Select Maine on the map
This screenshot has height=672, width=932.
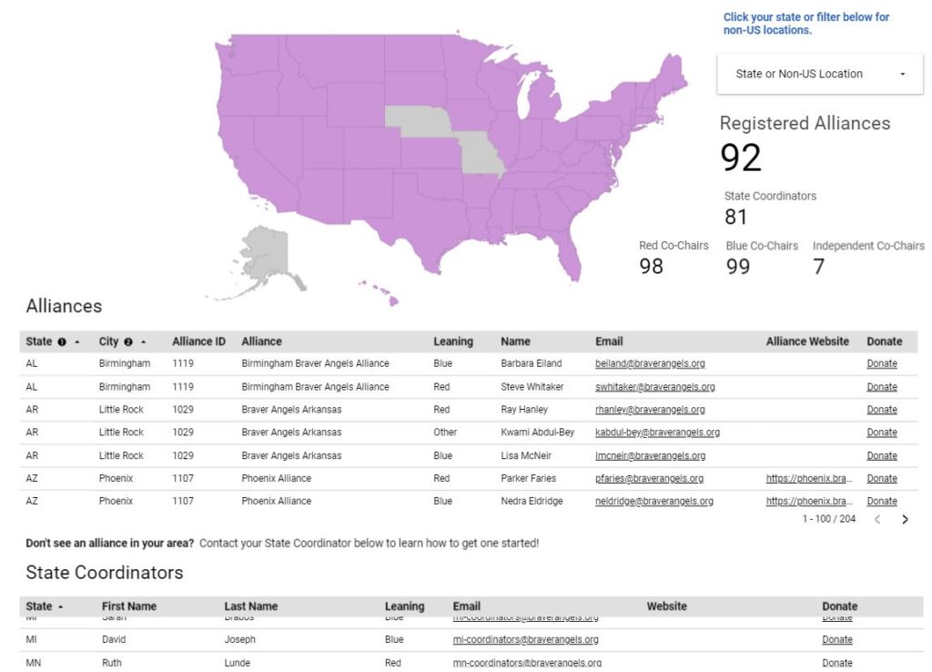[671, 73]
